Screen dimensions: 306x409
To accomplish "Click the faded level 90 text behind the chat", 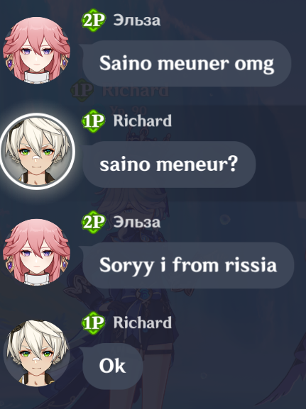I will [129, 110].
